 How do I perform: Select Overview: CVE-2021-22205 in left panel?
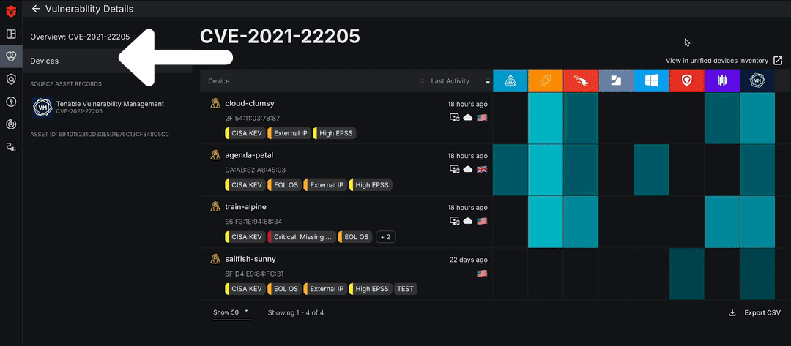click(x=80, y=37)
